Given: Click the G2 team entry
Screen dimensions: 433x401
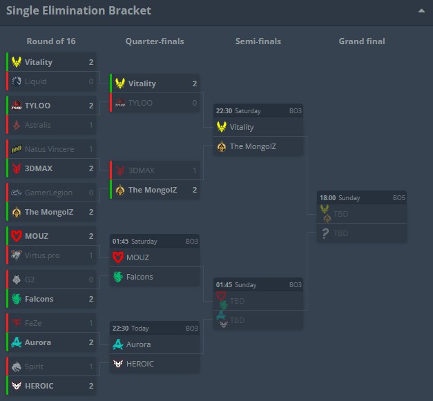Looking at the screenshot, I should 30,280.
